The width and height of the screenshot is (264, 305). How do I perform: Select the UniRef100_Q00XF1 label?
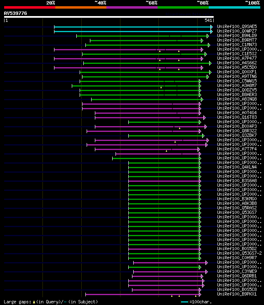coord(237,72)
